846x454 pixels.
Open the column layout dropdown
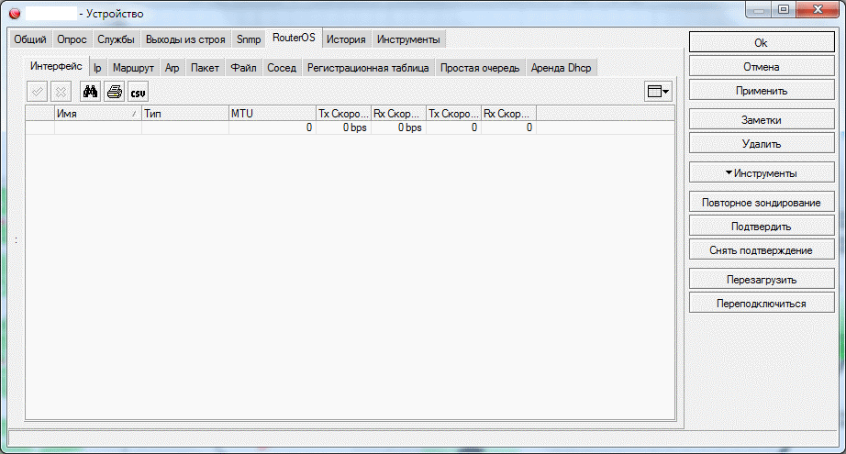(x=658, y=92)
